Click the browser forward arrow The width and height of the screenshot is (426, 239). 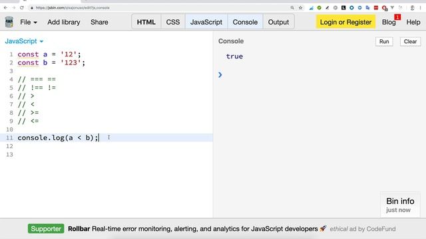coord(14,8)
